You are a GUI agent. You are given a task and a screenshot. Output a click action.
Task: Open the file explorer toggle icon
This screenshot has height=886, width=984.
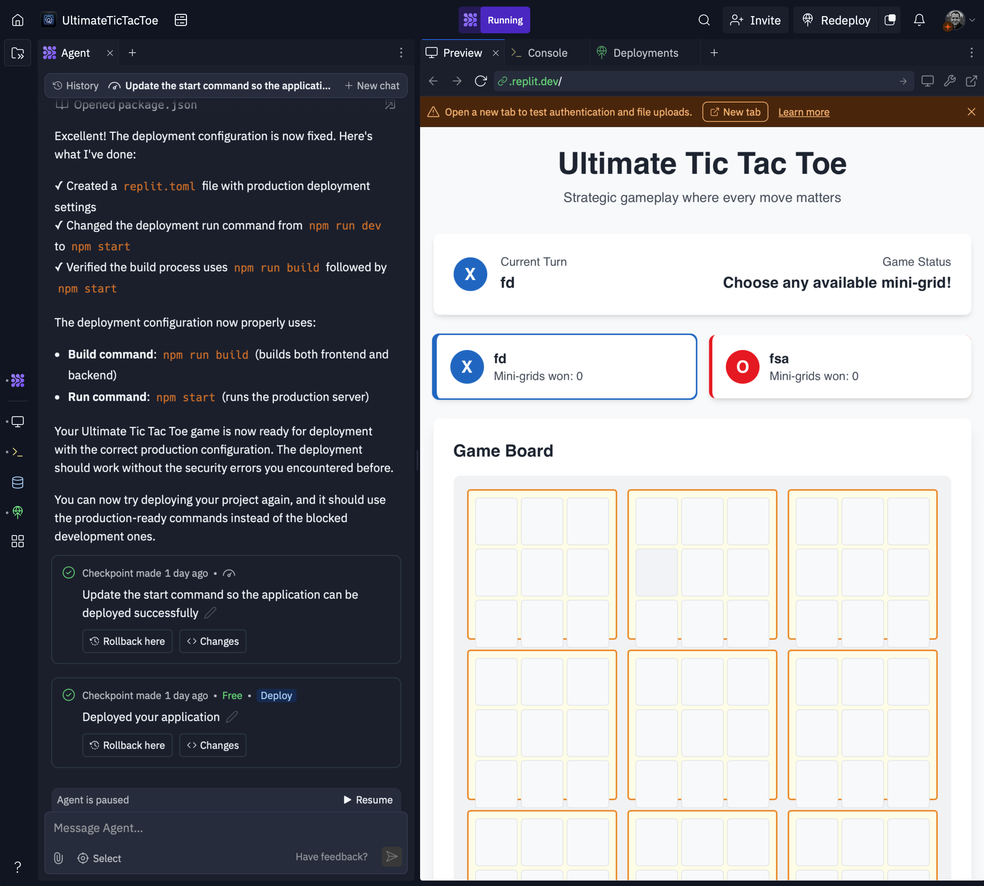[x=18, y=53]
